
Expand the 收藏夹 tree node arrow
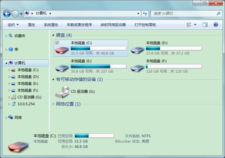point(6,36)
